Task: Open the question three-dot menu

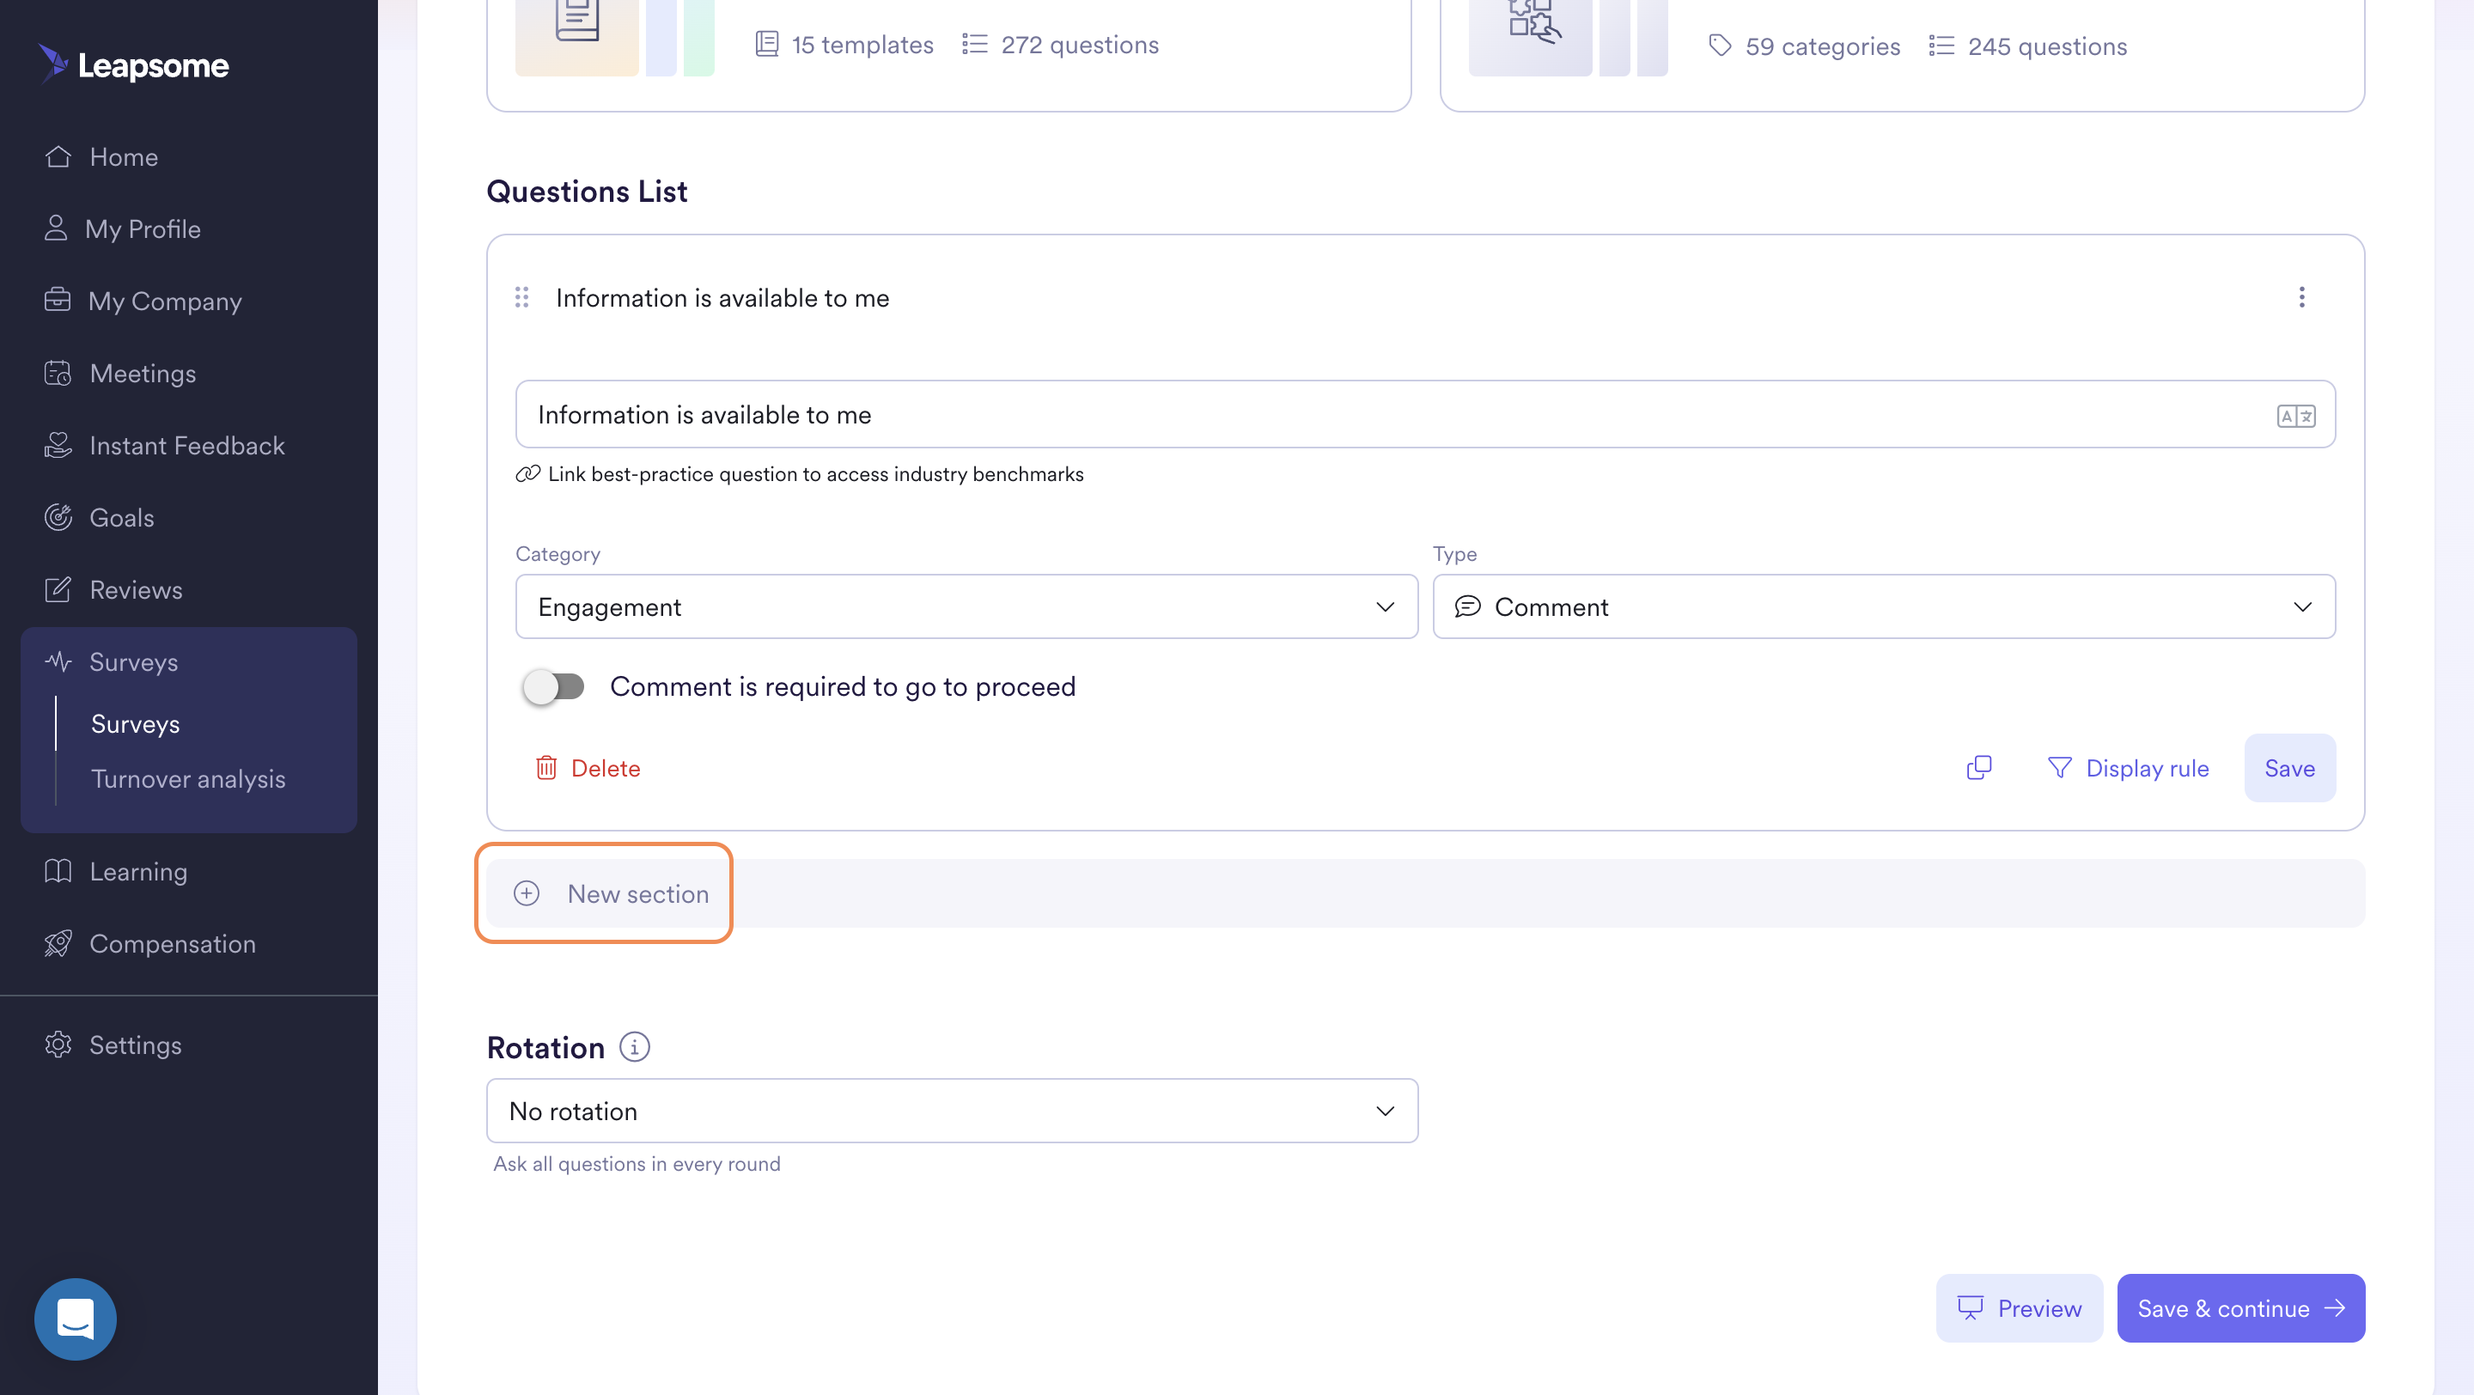Action: (x=2301, y=297)
